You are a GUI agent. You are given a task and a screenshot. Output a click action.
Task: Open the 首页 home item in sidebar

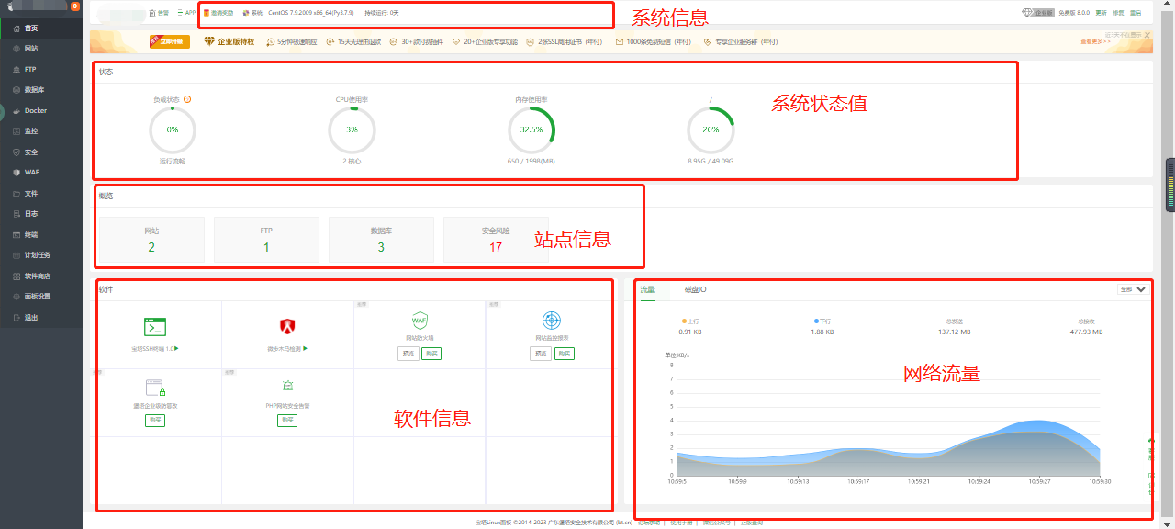pyautogui.click(x=41, y=28)
